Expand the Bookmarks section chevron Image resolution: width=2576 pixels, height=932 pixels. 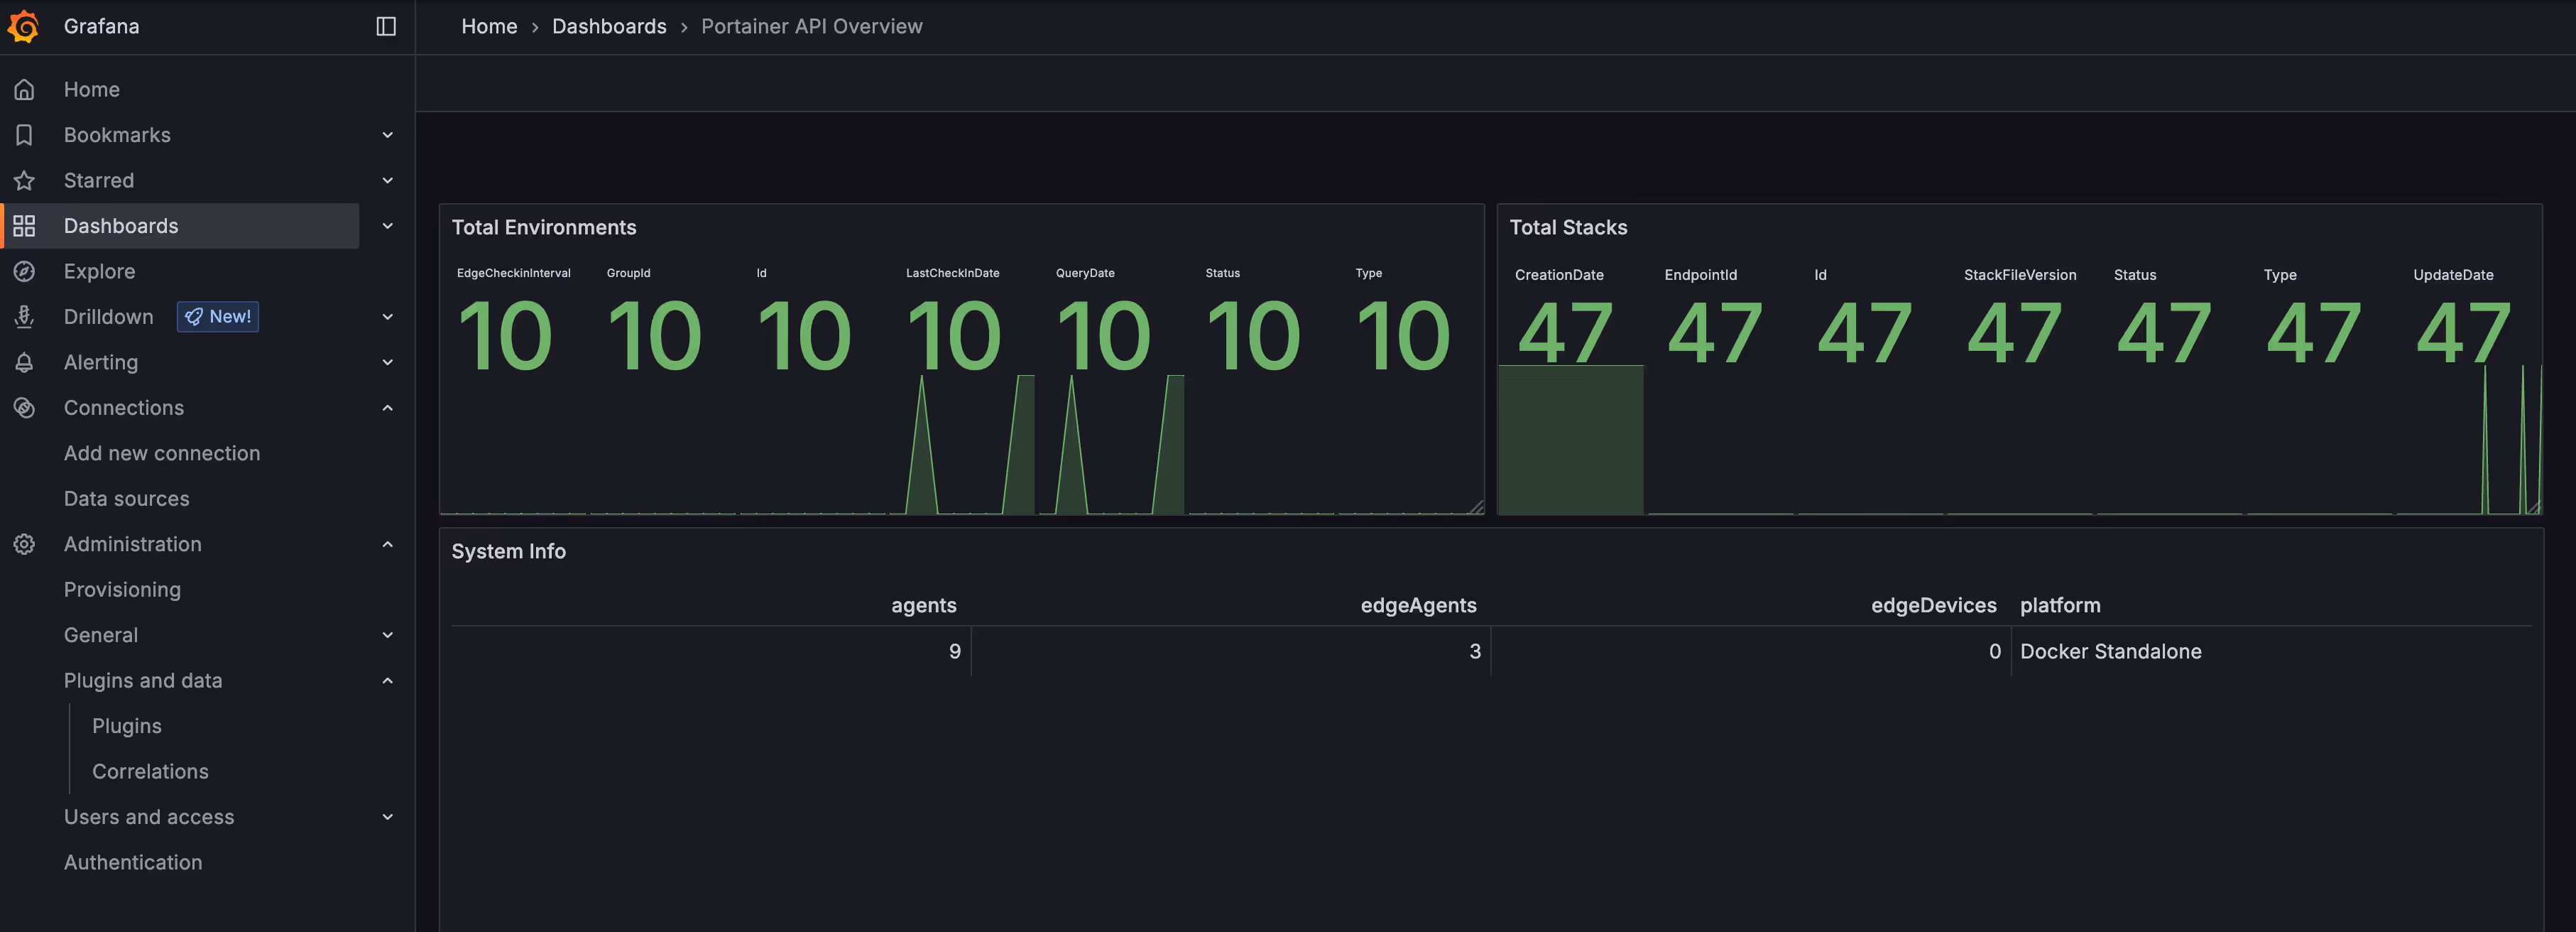(388, 135)
